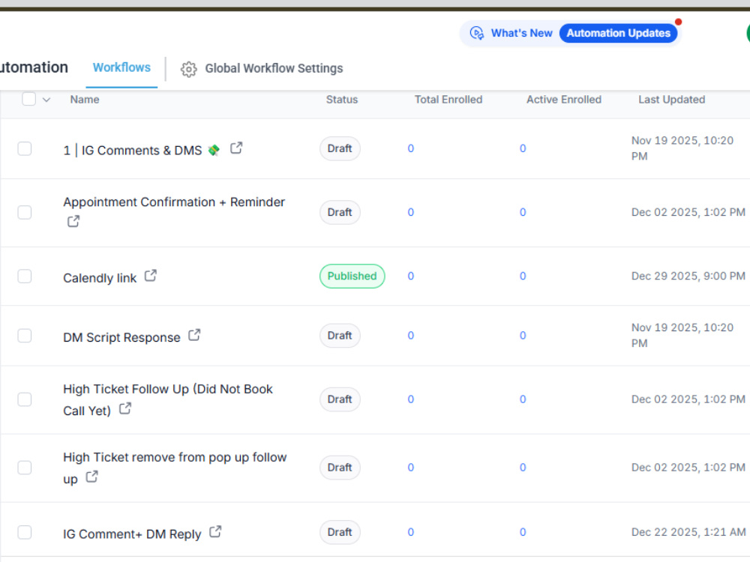Tick the High Ticket remove from pop up checkbox
Image resolution: width=750 pixels, height=562 pixels.
[25, 468]
